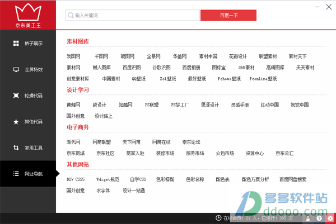Screen dimensions: 336x224
Task: Open 百度相册 link
Action: coord(191,68)
